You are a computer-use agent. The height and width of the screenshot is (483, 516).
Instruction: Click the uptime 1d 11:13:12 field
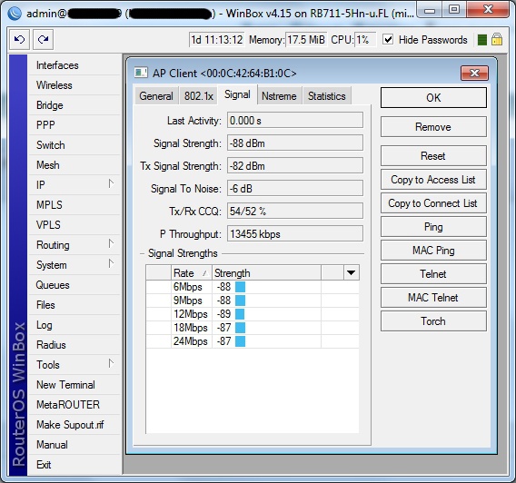pos(217,40)
